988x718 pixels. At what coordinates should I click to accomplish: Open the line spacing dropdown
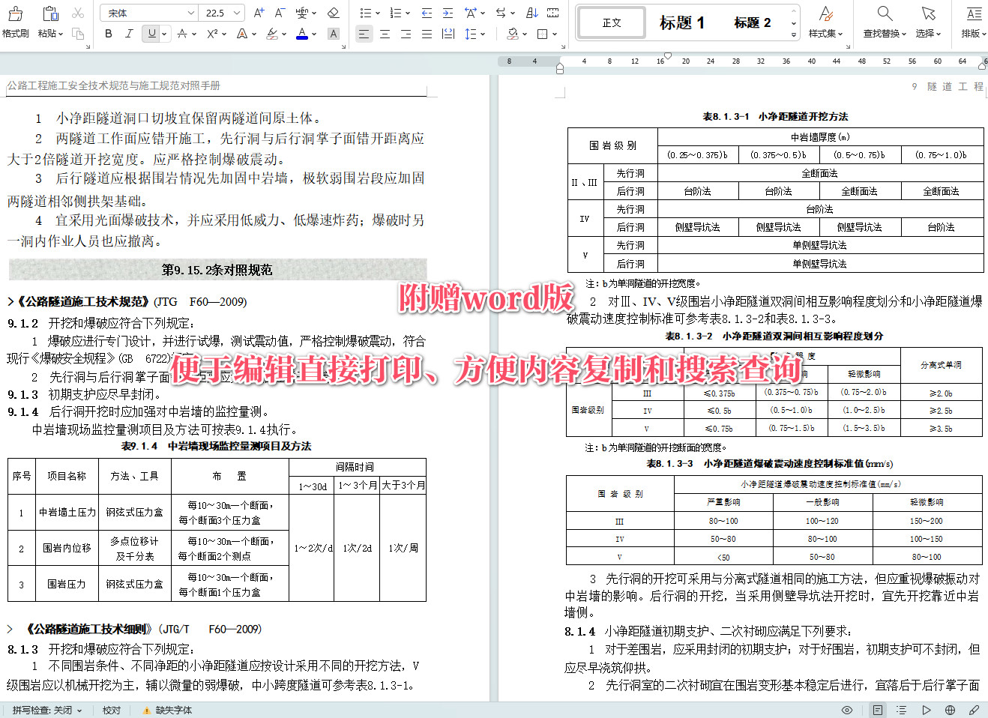(475, 34)
